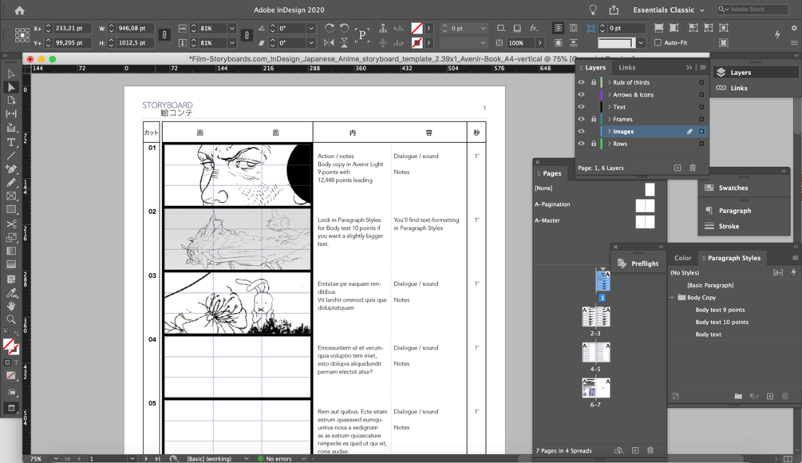Click the fill color swatch in control bar

click(417, 28)
